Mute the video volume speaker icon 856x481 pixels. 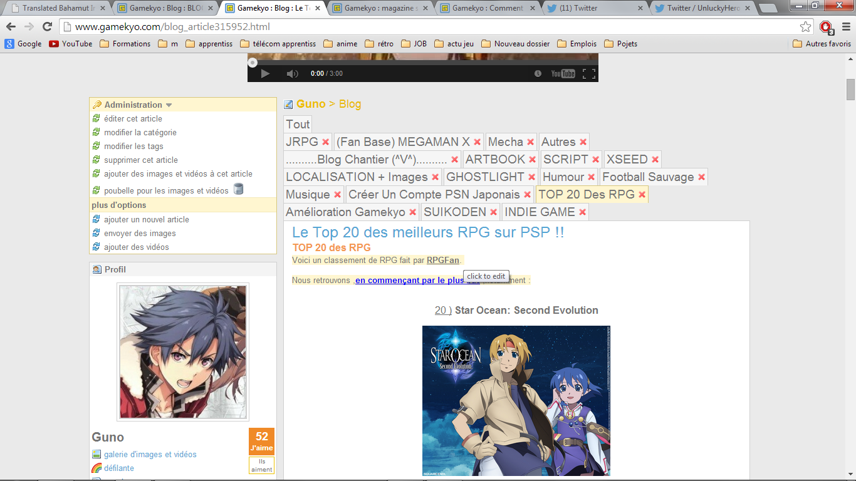click(x=292, y=74)
